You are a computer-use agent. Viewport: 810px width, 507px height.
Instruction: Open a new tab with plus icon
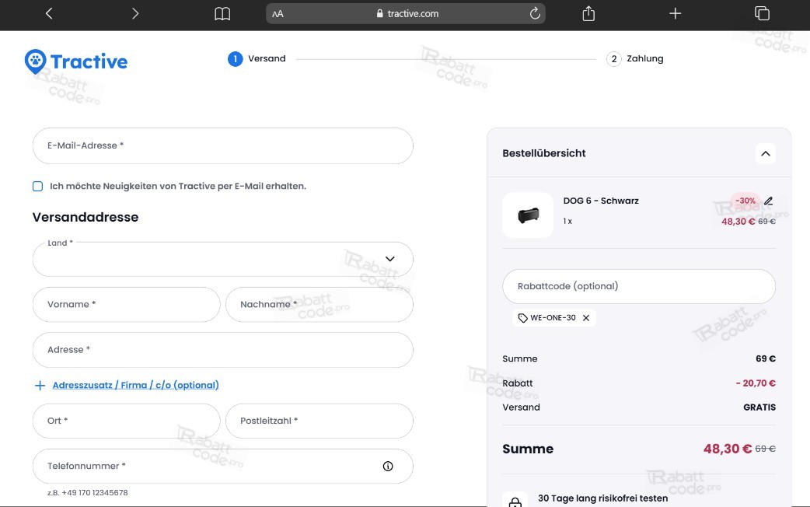point(676,13)
